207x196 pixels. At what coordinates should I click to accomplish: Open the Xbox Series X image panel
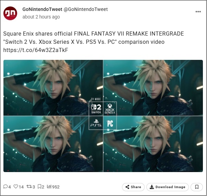(153, 88)
